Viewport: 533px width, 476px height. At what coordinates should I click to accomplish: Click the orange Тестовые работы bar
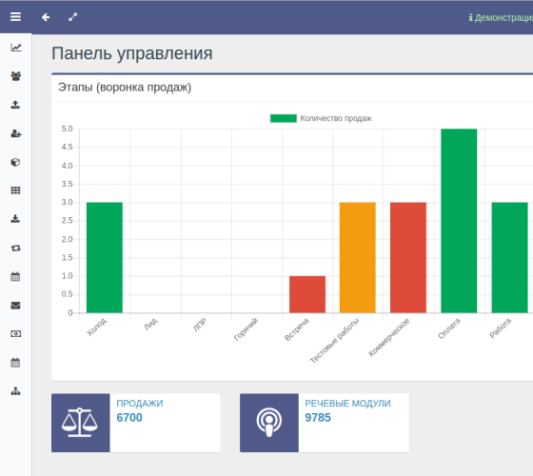click(358, 257)
